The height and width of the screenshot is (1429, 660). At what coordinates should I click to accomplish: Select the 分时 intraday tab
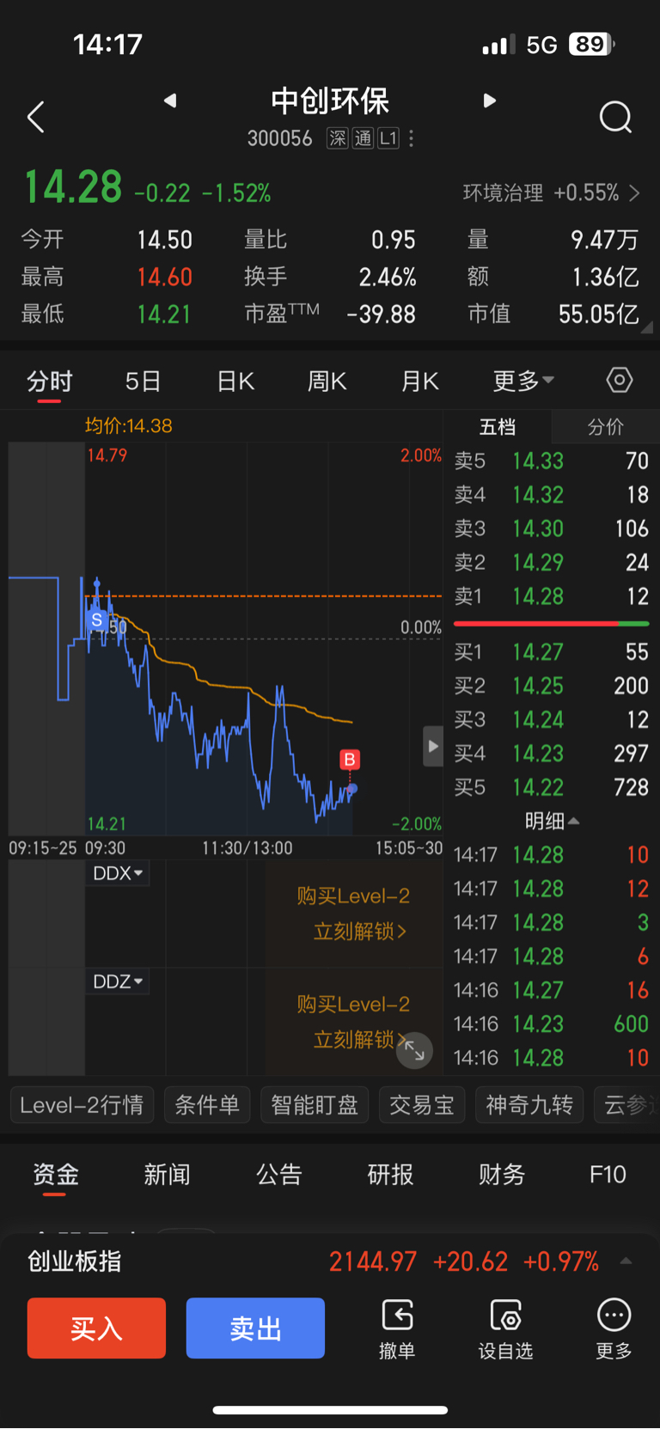(x=50, y=381)
